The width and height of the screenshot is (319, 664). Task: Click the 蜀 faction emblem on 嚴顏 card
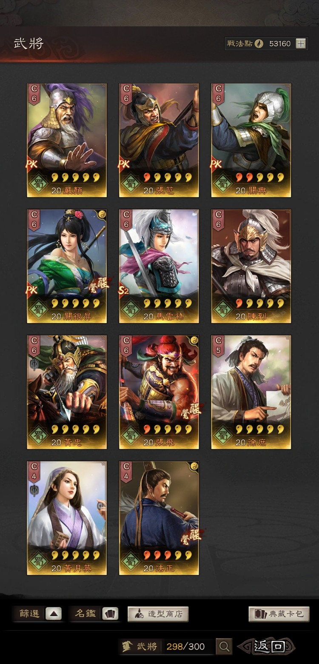[x=38, y=184]
